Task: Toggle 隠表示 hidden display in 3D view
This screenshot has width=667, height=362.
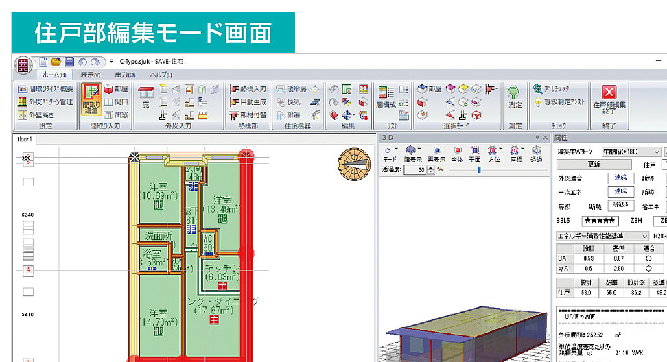Action: (x=412, y=153)
